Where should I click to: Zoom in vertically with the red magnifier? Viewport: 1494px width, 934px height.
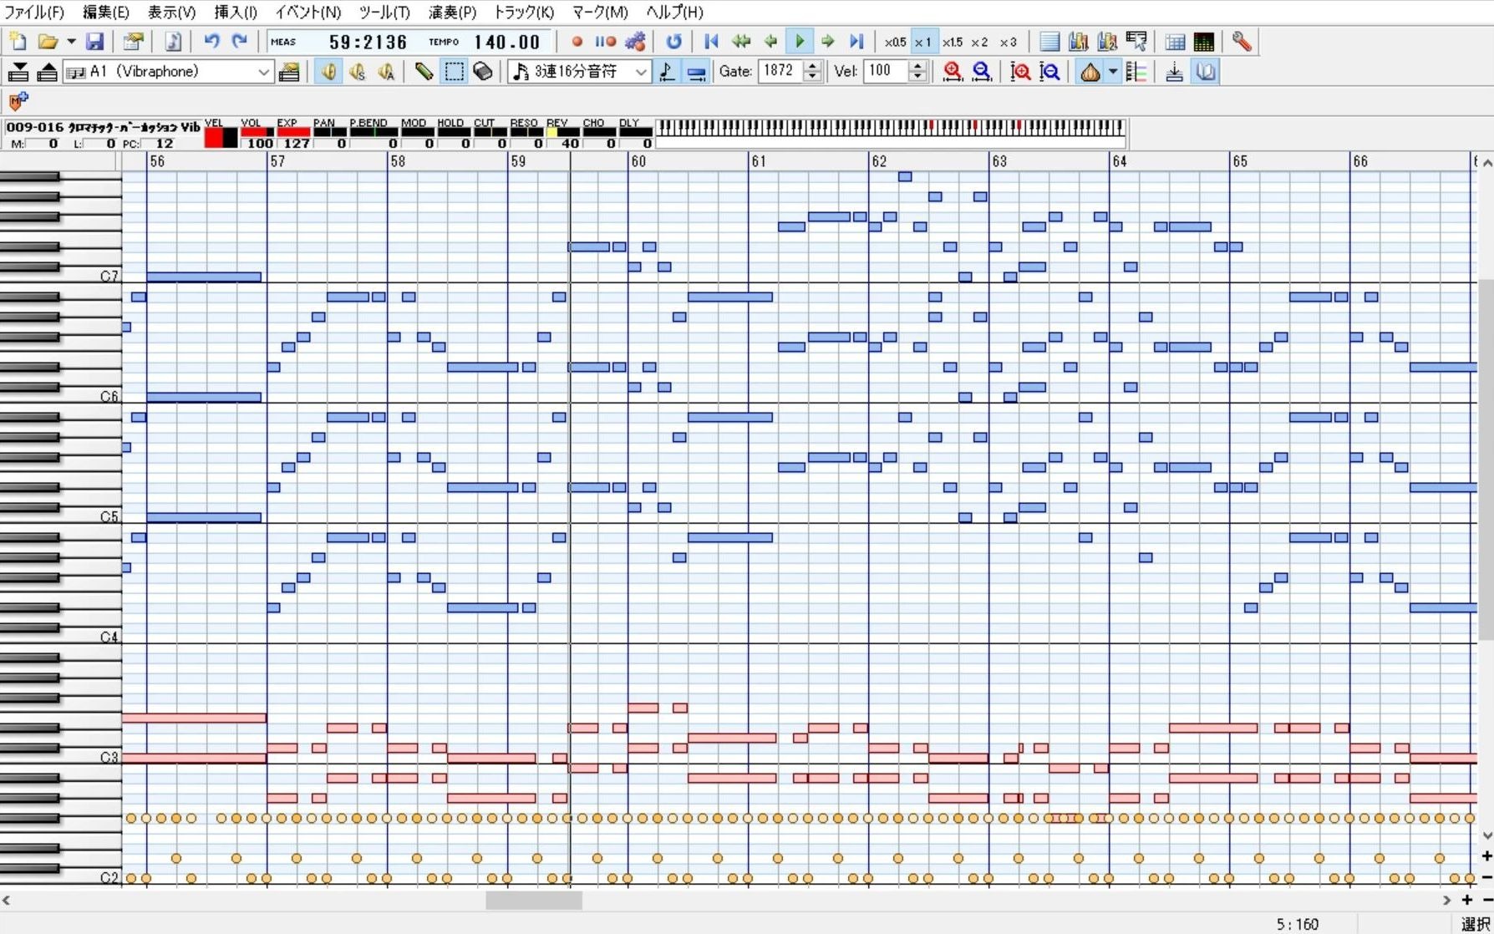tap(1020, 72)
